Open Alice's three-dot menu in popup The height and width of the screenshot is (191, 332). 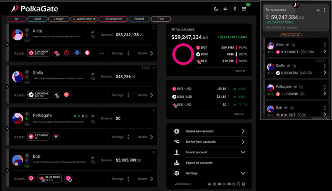(325, 45)
